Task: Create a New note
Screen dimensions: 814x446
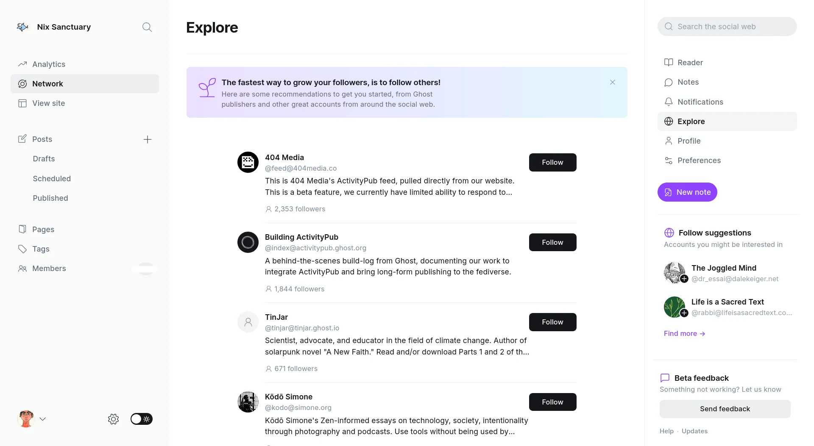Action: 687,192
